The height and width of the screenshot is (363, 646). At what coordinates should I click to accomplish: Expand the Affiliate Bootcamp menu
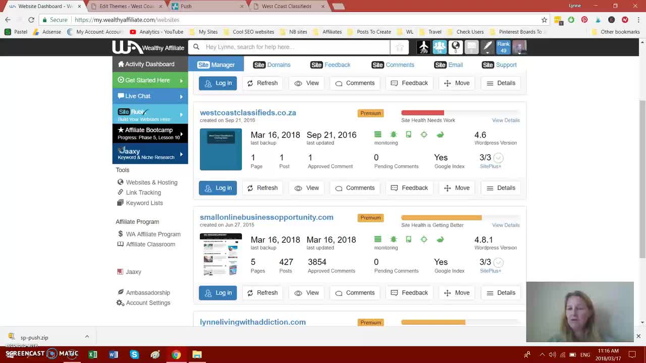pyautogui.click(x=150, y=133)
